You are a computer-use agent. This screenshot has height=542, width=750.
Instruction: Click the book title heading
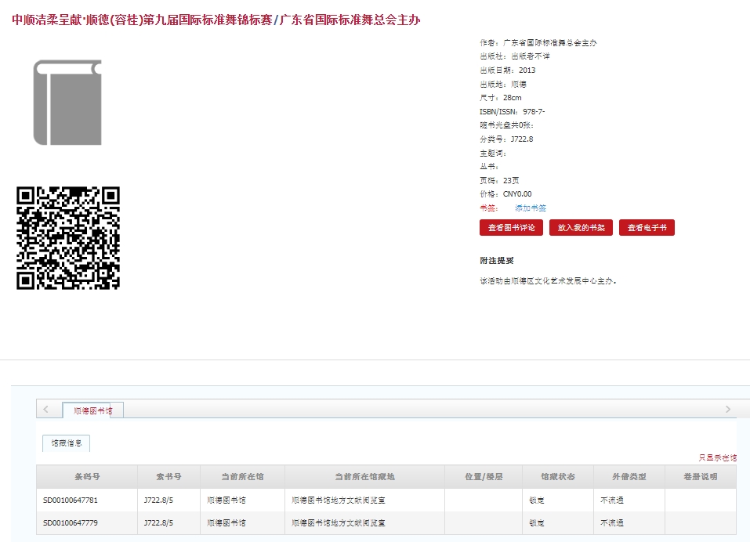pyautogui.click(x=216, y=20)
